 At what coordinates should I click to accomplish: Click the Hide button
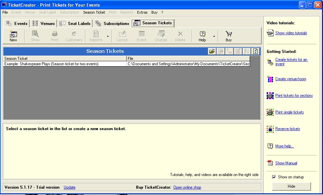coord(291,186)
